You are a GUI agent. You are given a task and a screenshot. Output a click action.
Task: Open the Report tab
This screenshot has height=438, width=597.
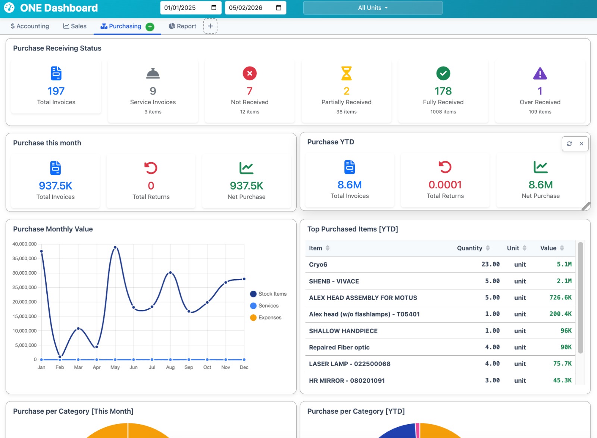(x=182, y=26)
